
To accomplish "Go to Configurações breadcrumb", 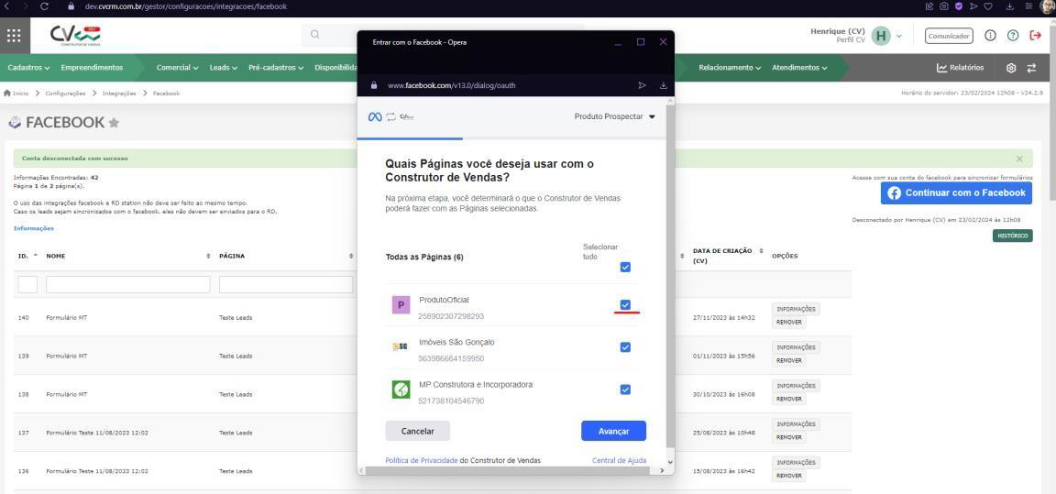I will click(65, 93).
